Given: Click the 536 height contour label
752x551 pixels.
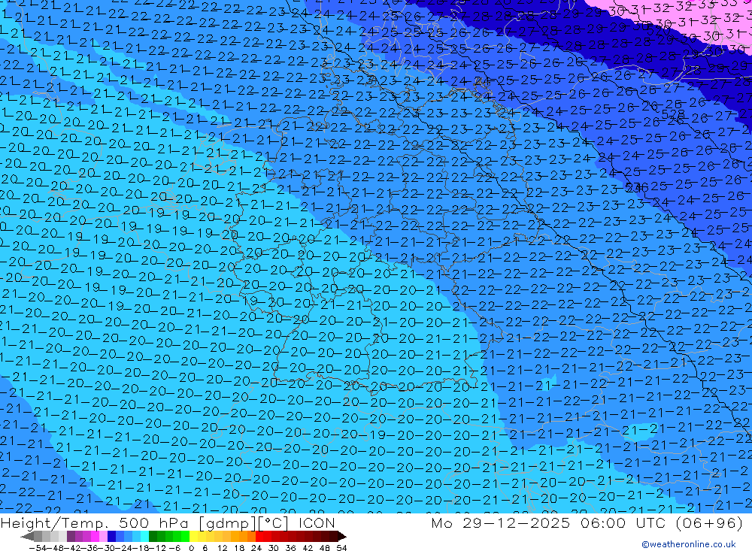Looking at the screenshot, I should click(x=636, y=188).
